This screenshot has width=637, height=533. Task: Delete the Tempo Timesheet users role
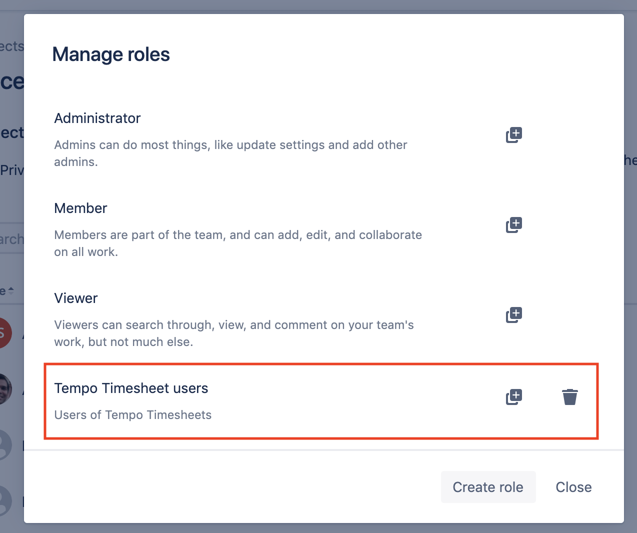(x=570, y=397)
